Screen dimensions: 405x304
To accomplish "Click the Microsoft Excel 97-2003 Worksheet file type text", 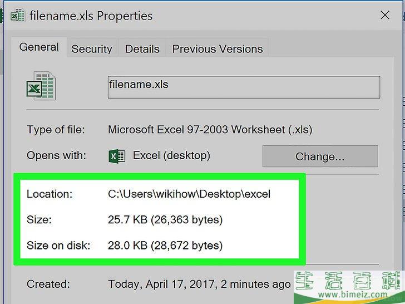I will click(210, 130).
